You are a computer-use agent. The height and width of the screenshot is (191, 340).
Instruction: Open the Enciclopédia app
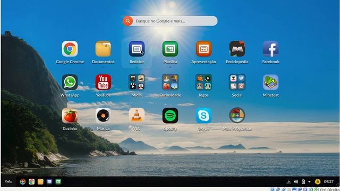(237, 49)
